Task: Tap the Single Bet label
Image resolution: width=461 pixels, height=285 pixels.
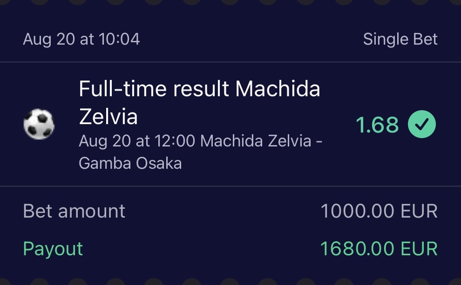Action: point(400,39)
